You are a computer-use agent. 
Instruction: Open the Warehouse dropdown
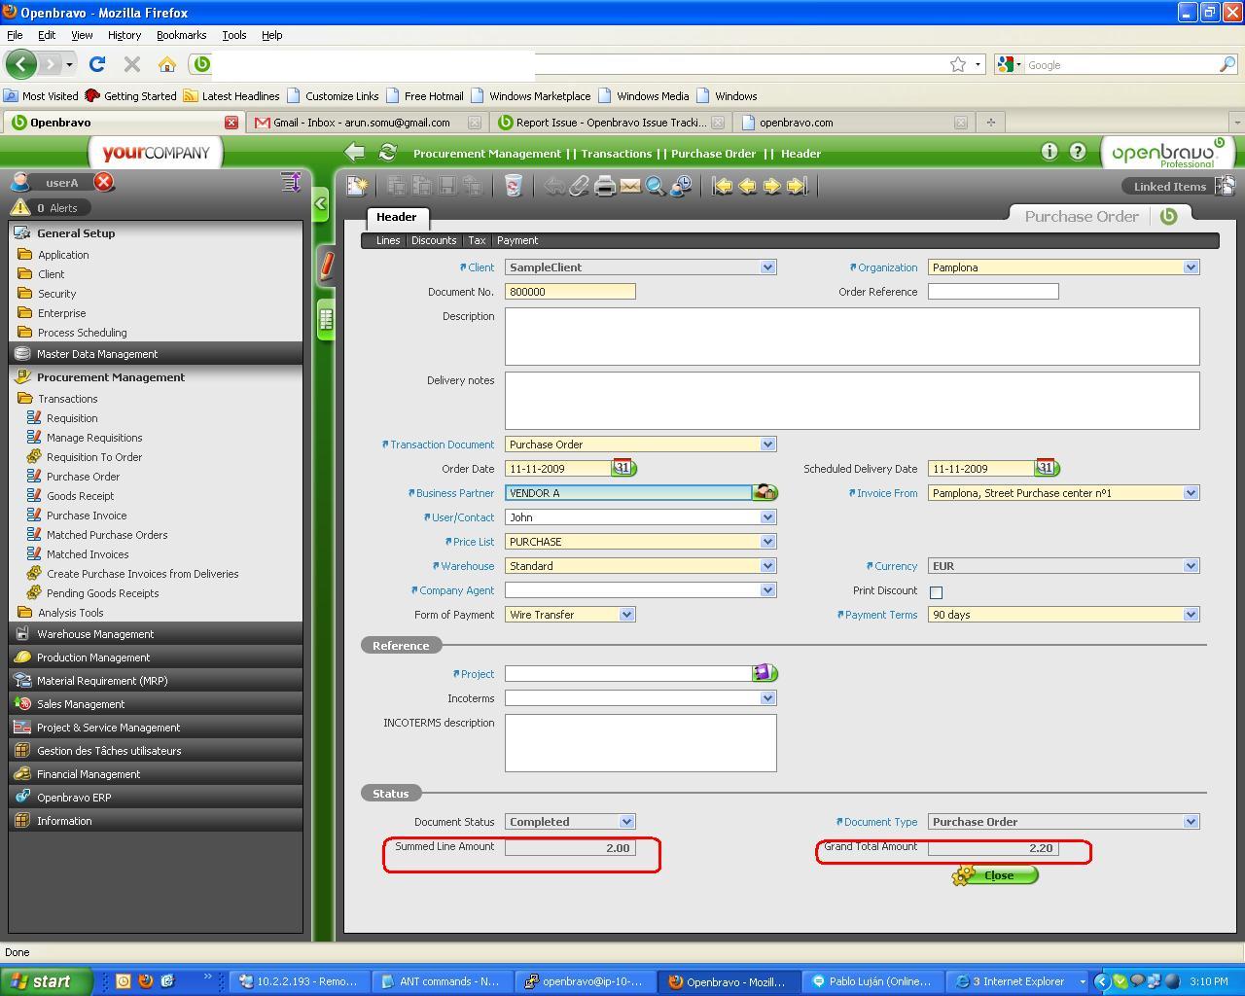pyautogui.click(x=767, y=566)
